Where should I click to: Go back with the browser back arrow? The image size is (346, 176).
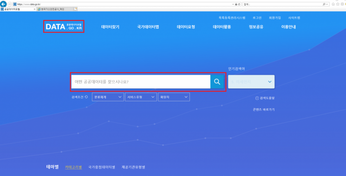[3, 4]
